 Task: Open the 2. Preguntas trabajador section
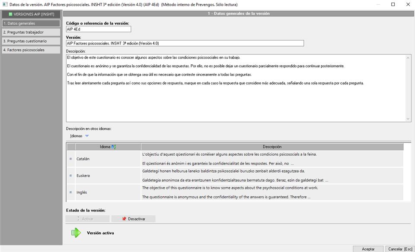coord(31,32)
